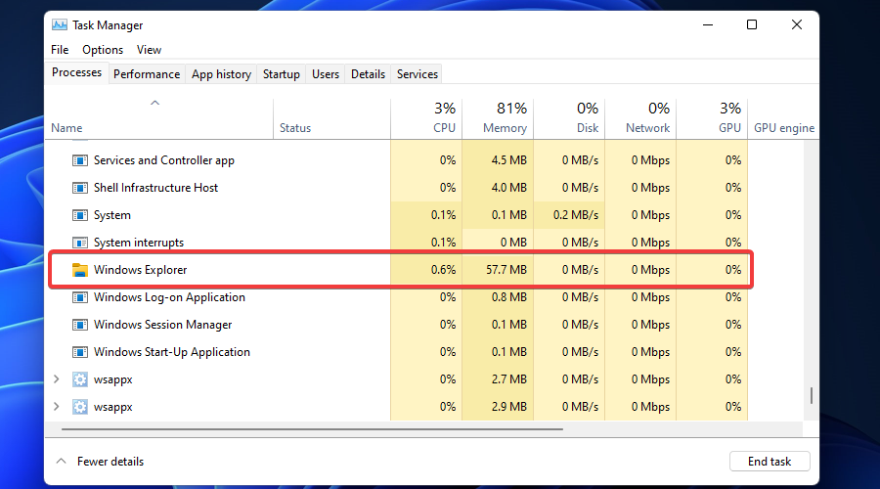Click the 57.7 MB memory value

click(506, 270)
